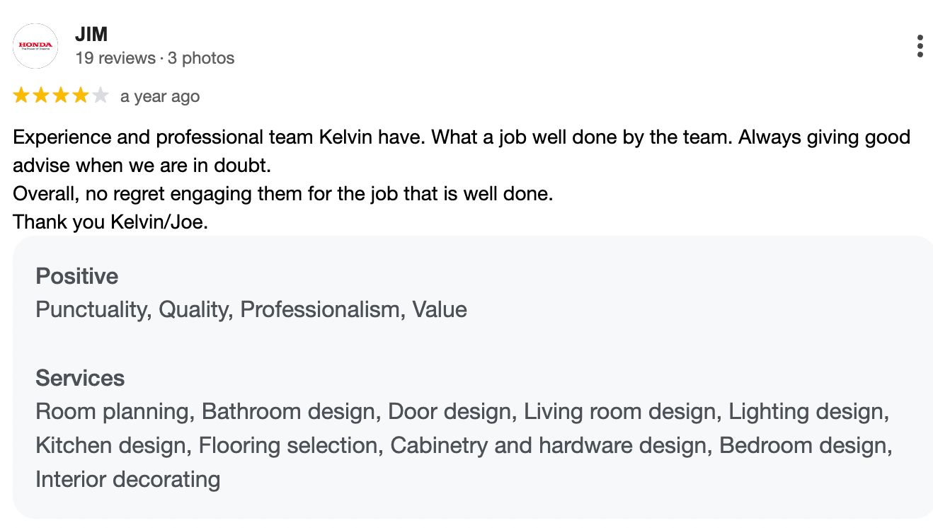
Task: Click the "19 reviews" count text
Action: coord(115,58)
